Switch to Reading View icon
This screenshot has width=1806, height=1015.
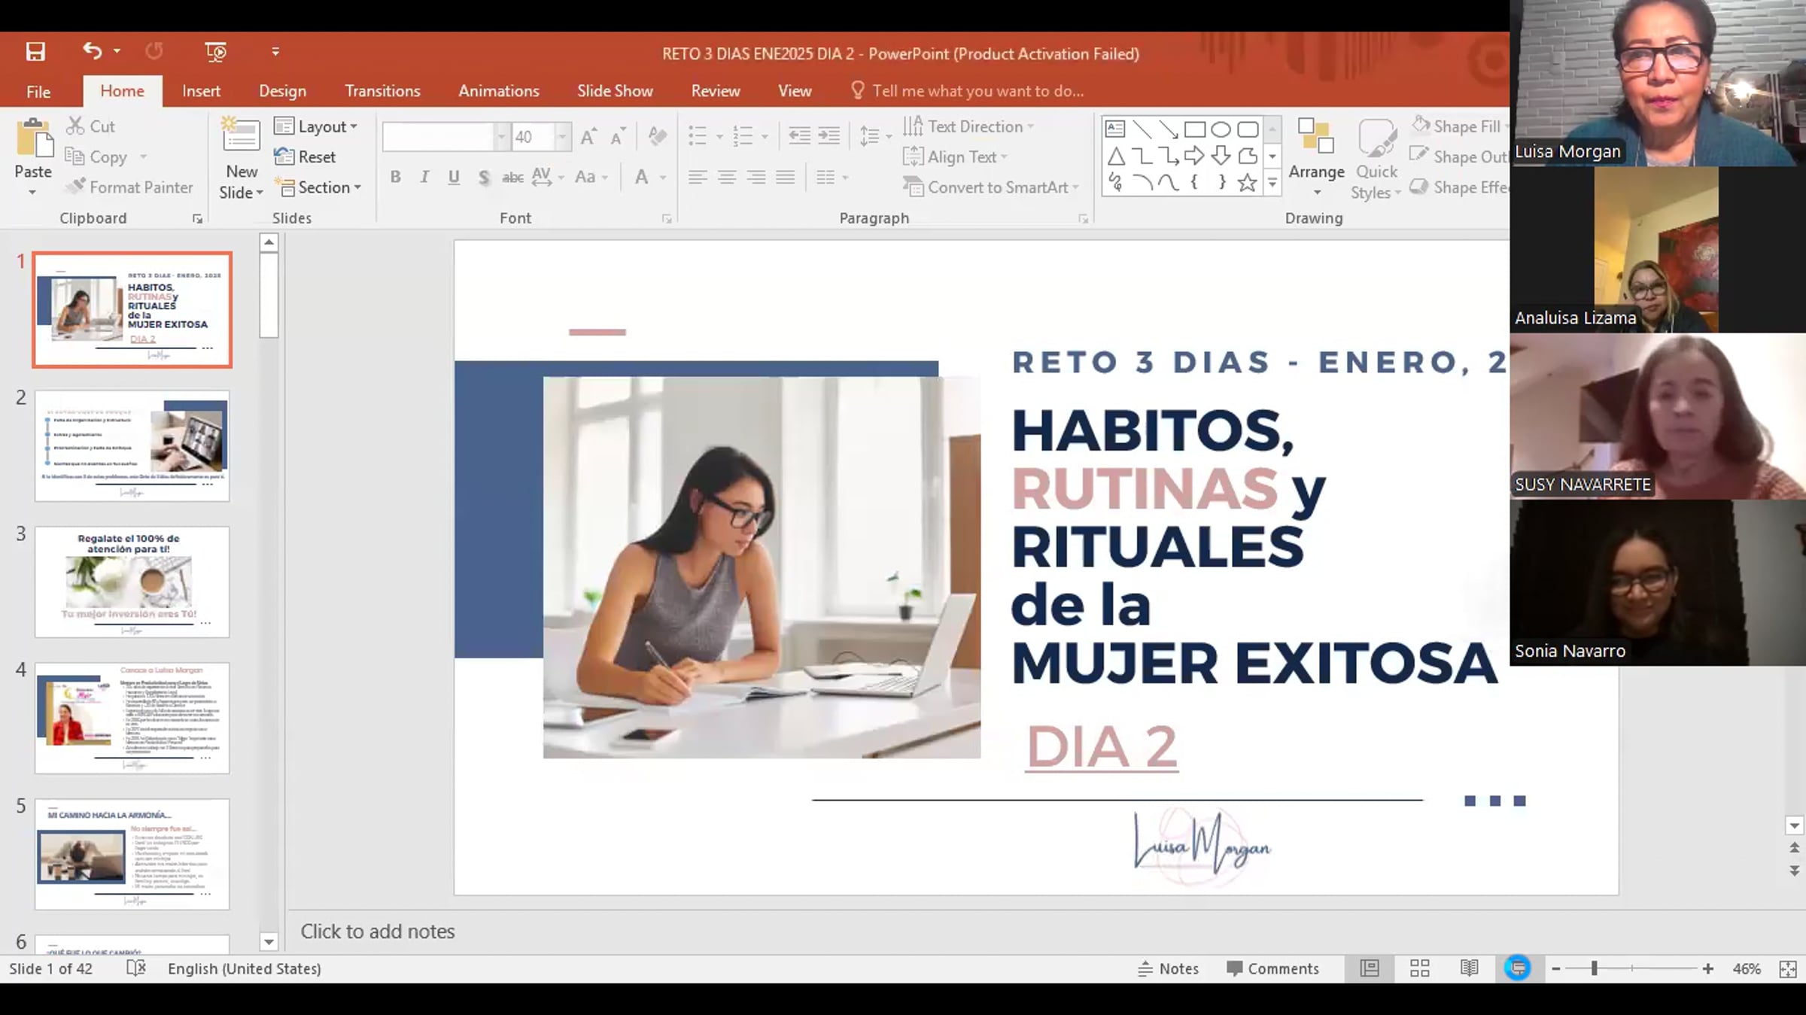[1469, 968]
